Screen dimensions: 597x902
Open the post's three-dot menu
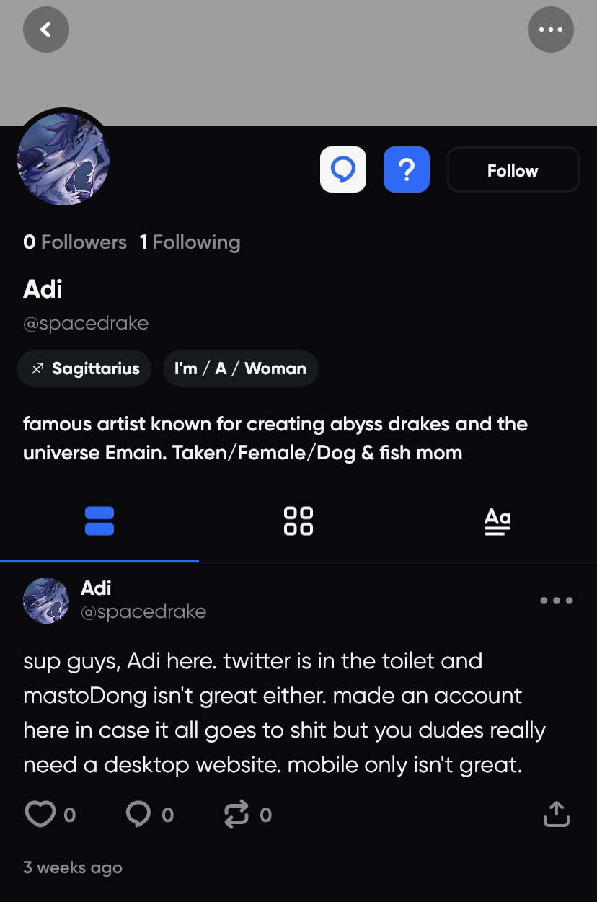click(x=557, y=600)
